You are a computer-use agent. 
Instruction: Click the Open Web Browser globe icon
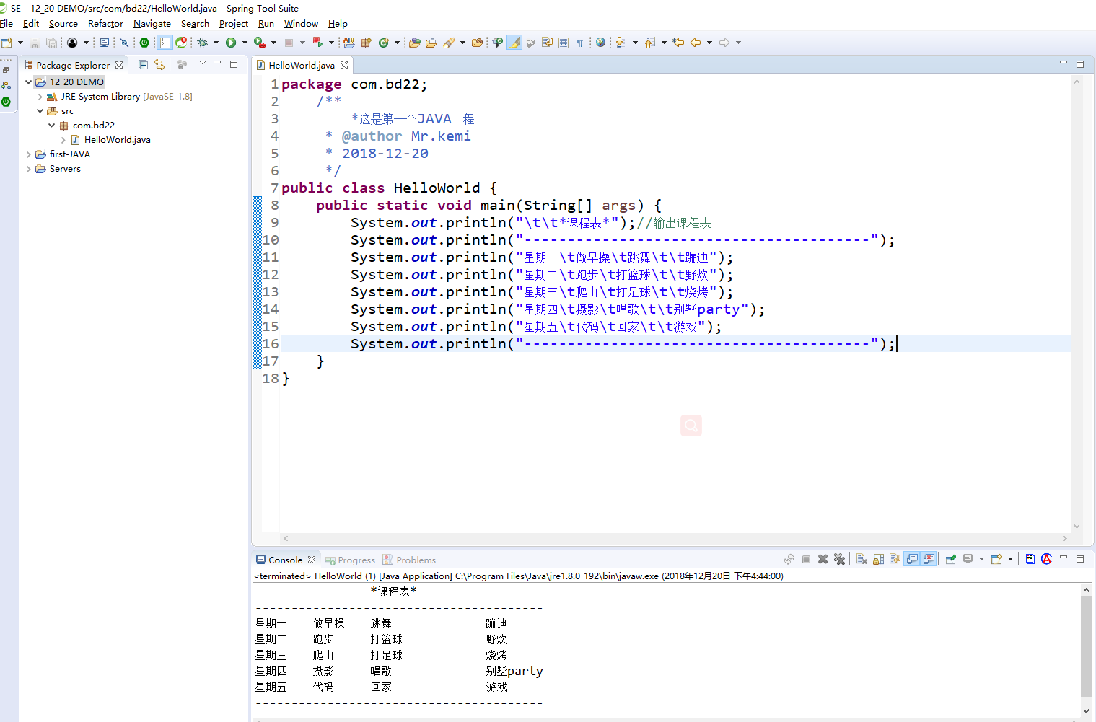pos(600,43)
